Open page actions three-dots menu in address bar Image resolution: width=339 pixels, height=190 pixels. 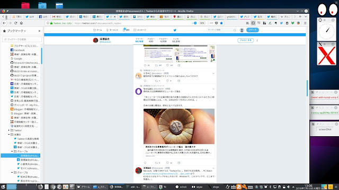click(x=211, y=23)
